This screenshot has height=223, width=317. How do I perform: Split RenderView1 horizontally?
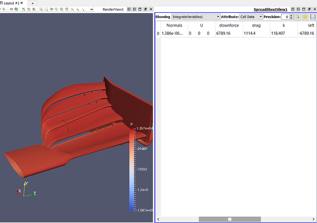pos(129,9)
